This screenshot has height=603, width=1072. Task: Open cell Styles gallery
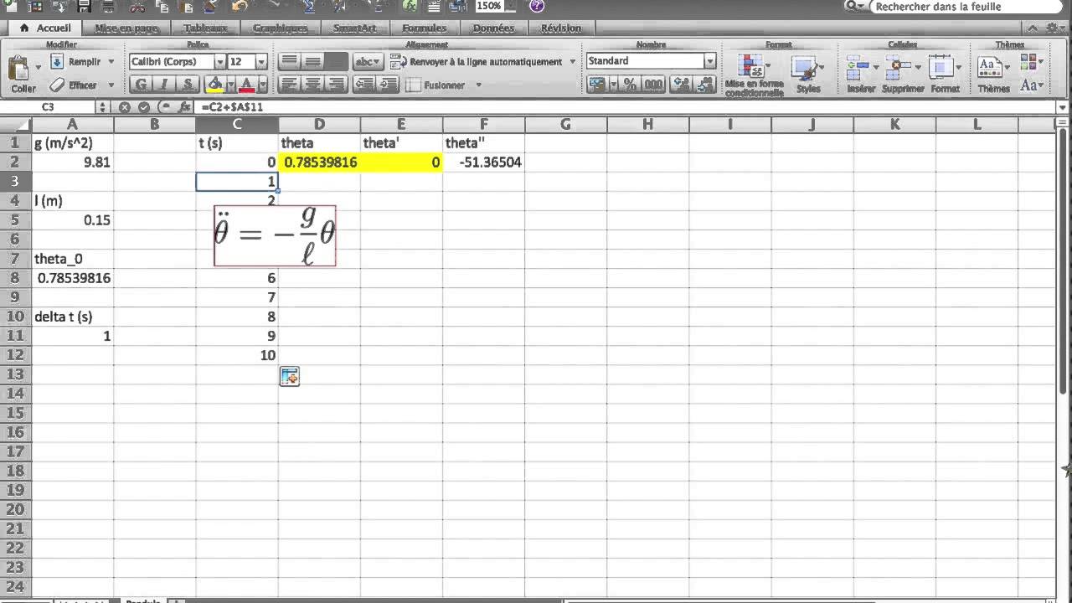tap(807, 74)
